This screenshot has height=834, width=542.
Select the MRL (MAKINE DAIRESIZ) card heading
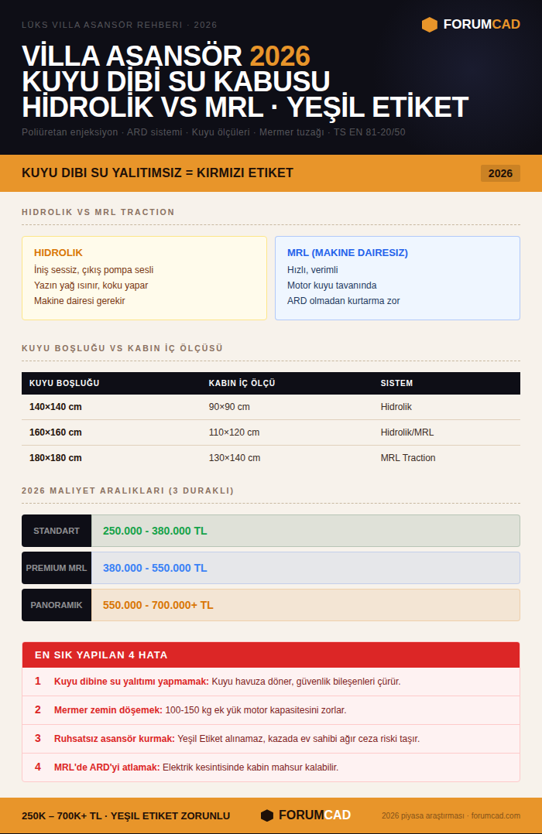(x=347, y=253)
